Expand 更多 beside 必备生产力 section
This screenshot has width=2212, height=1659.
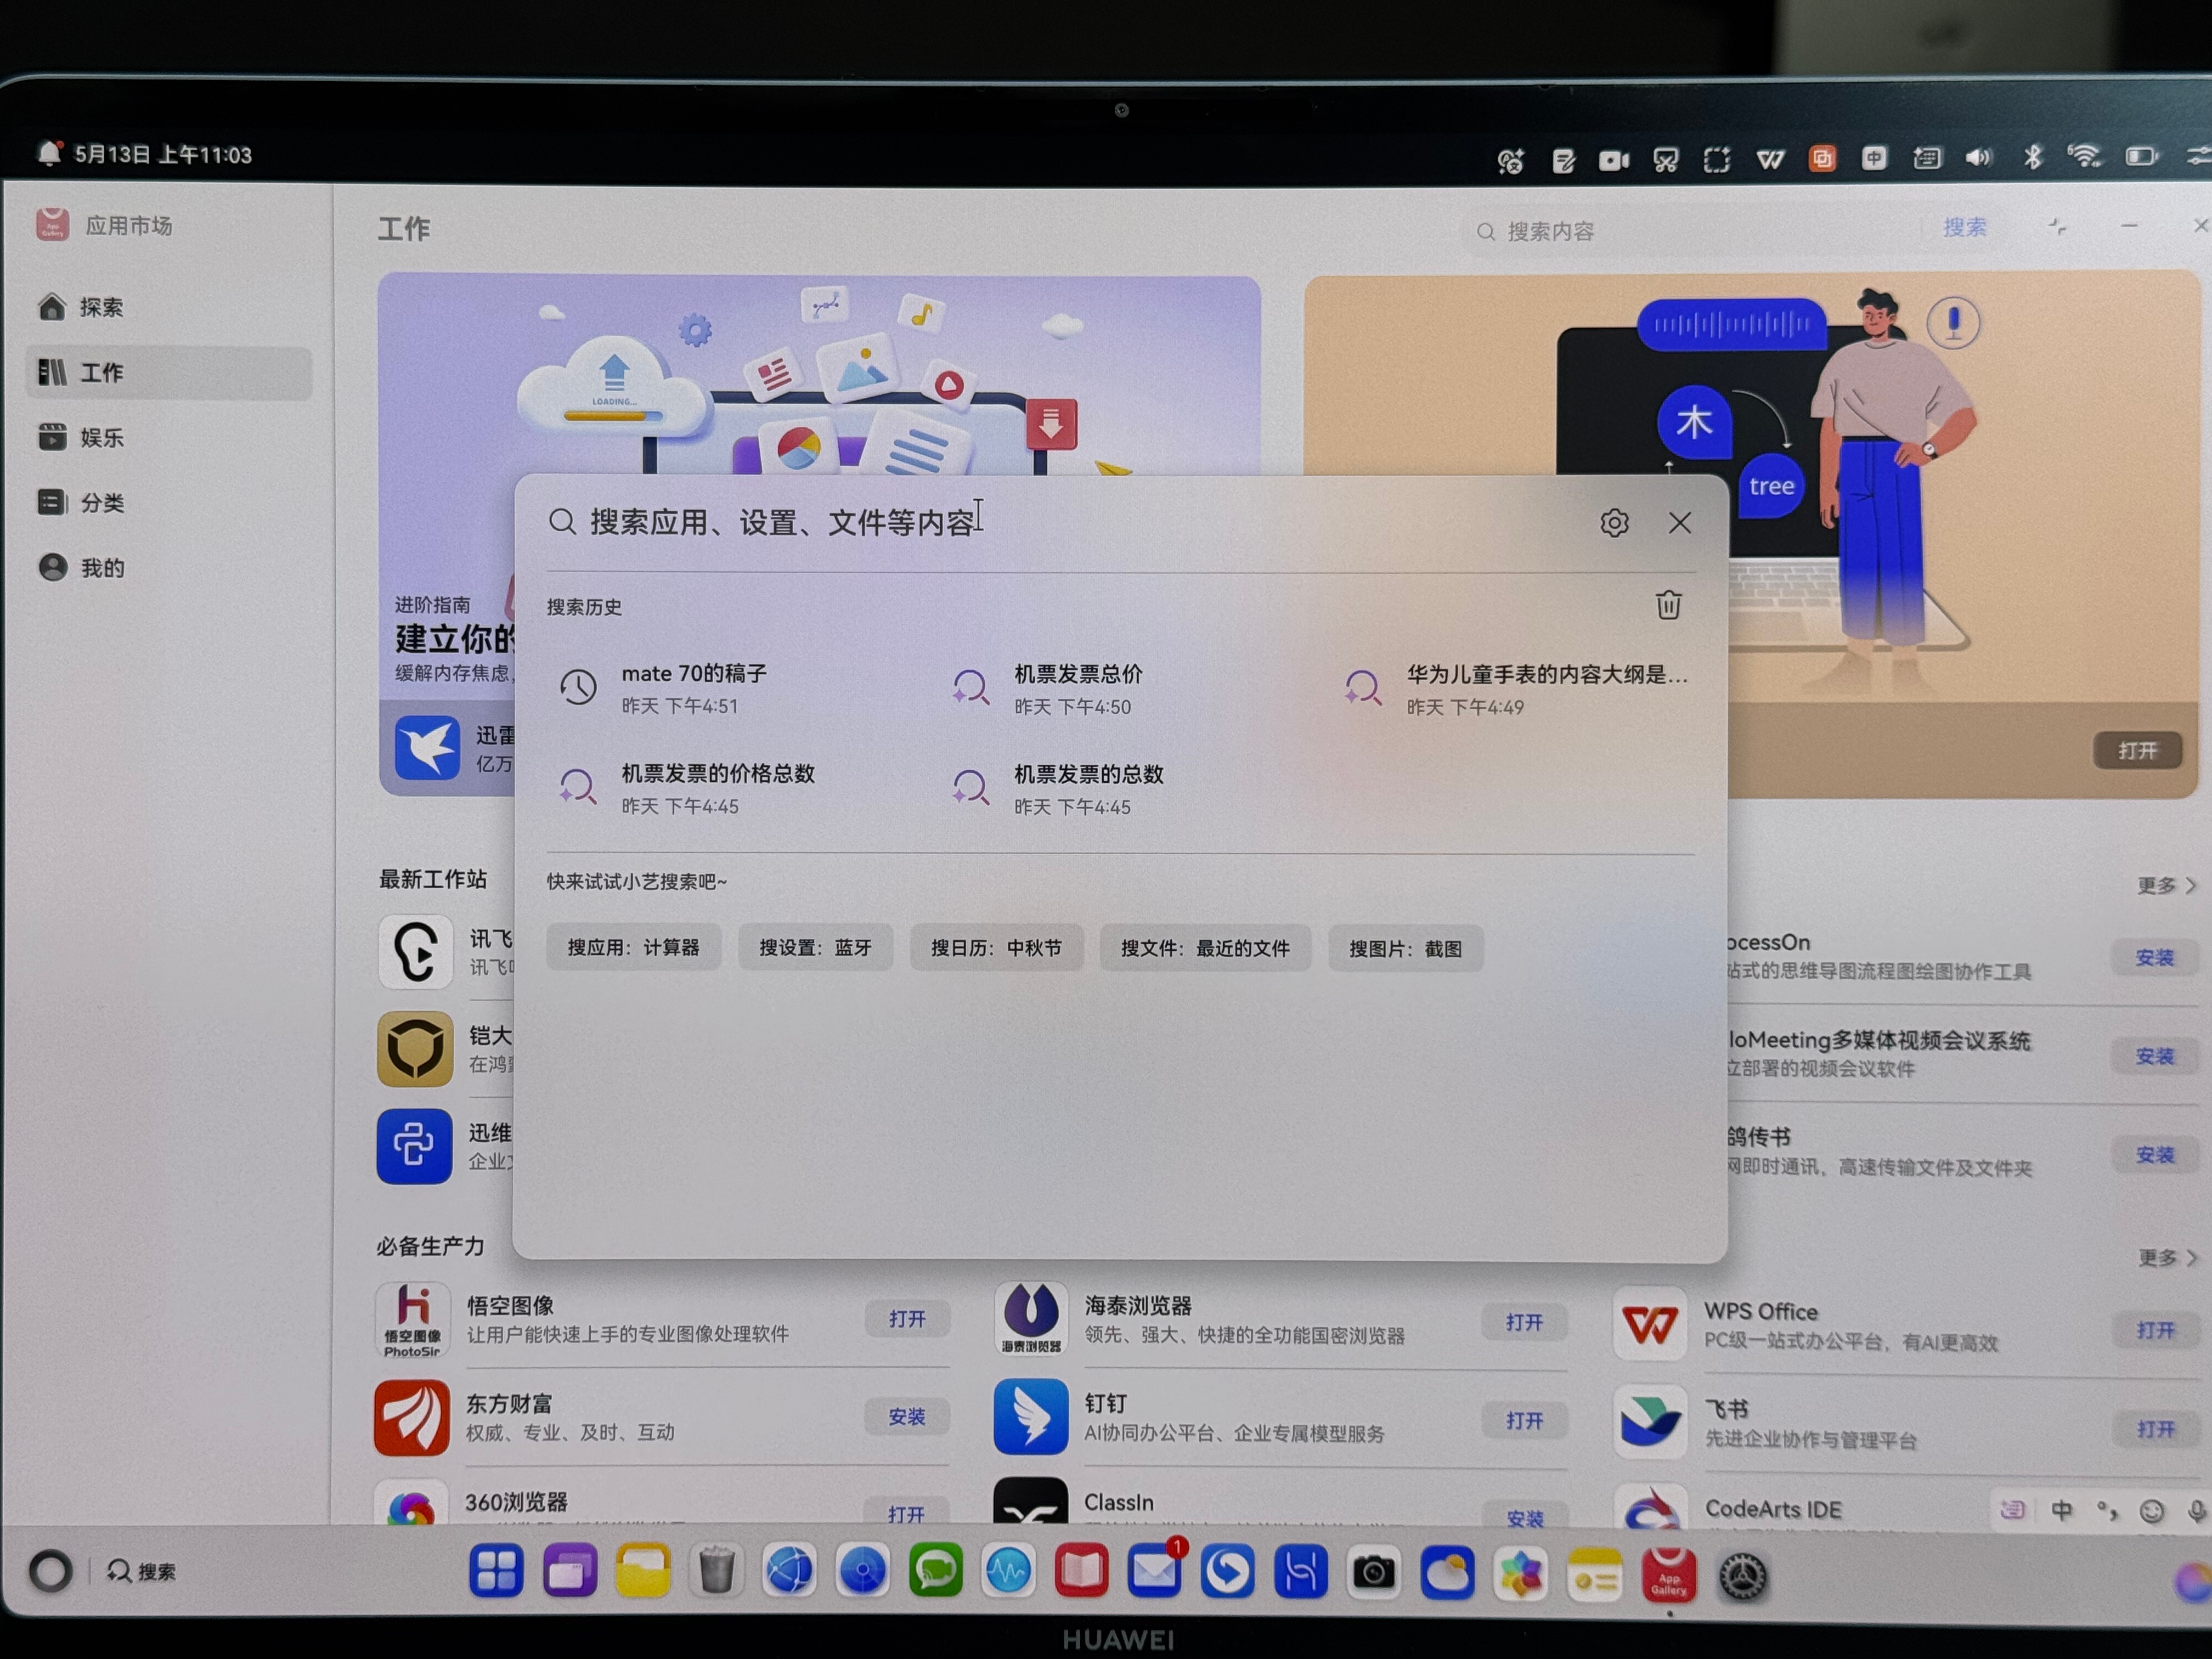pyautogui.click(x=2166, y=1257)
